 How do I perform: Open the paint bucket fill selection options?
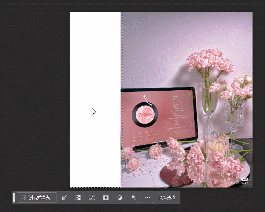coord(134,197)
